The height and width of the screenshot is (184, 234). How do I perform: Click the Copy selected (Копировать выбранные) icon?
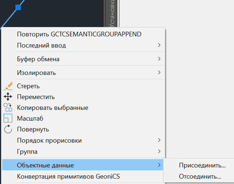point(8,107)
